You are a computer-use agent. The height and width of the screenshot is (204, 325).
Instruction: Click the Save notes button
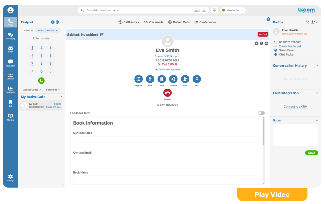[312, 153]
